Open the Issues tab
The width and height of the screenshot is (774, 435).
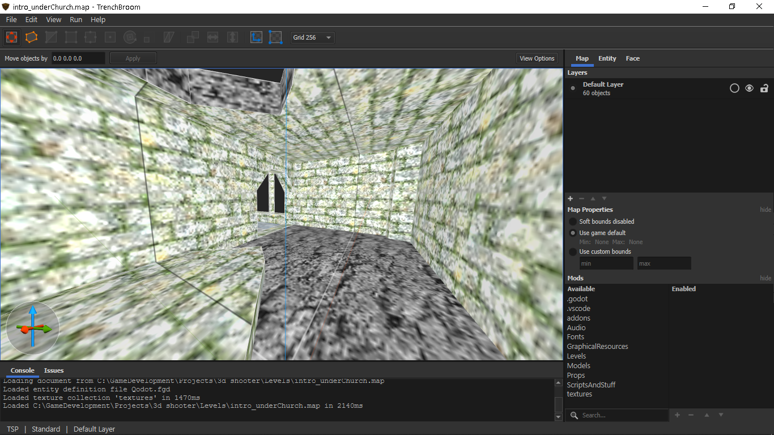(x=54, y=370)
